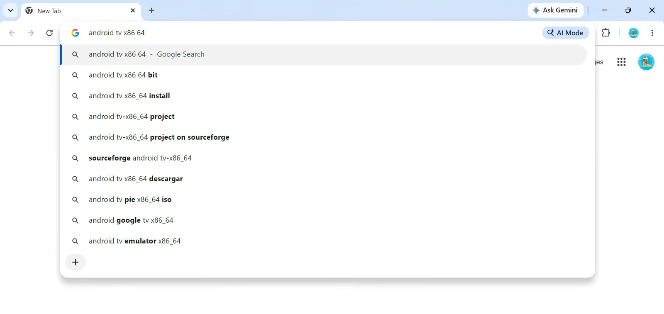The width and height of the screenshot is (664, 314).
Task: Switch to AI Mode
Action: tap(566, 33)
